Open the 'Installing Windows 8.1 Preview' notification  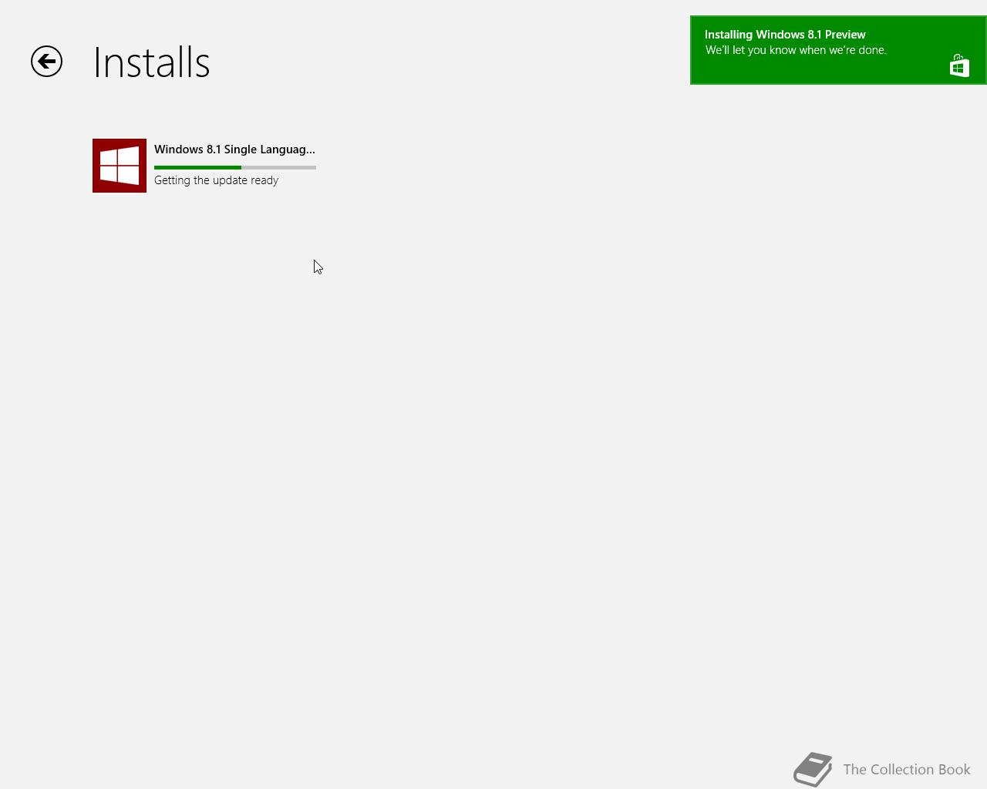click(838, 50)
